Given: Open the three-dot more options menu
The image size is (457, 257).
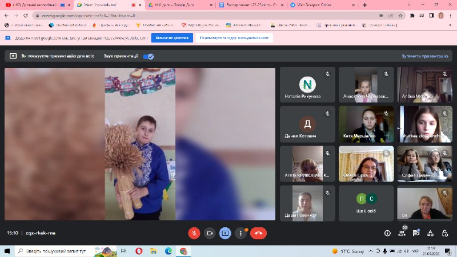Looking at the screenshot, I should click(x=240, y=233).
